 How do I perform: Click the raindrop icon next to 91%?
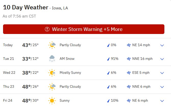click(x=108, y=59)
